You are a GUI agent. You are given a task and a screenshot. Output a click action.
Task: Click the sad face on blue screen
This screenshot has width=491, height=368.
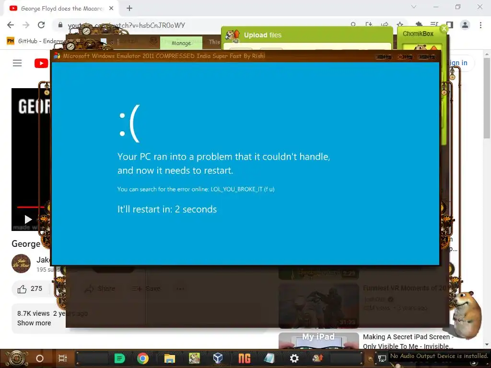(x=129, y=124)
